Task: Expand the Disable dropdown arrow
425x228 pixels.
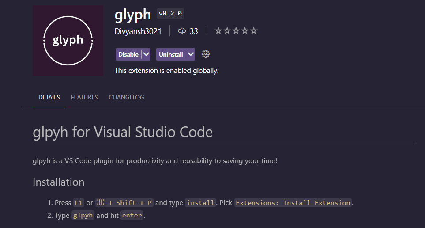Action: (146, 54)
